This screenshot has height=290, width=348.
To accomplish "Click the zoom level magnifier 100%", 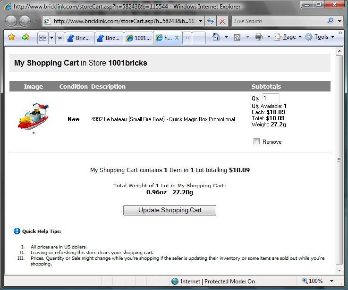I will (313, 281).
